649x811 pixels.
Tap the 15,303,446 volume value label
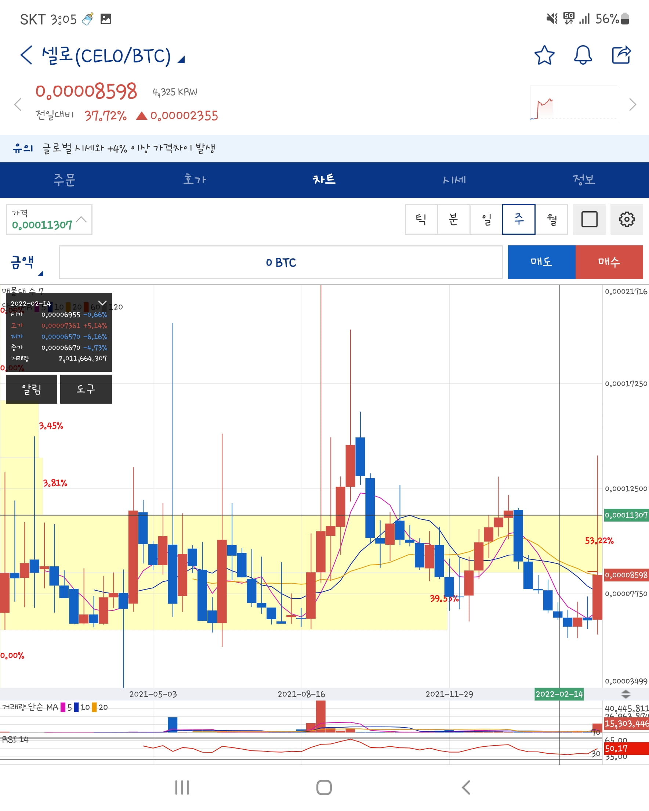(627, 723)
